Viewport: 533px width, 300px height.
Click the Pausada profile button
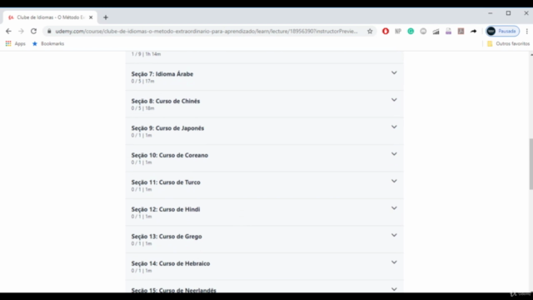click(x=502, y=32)
